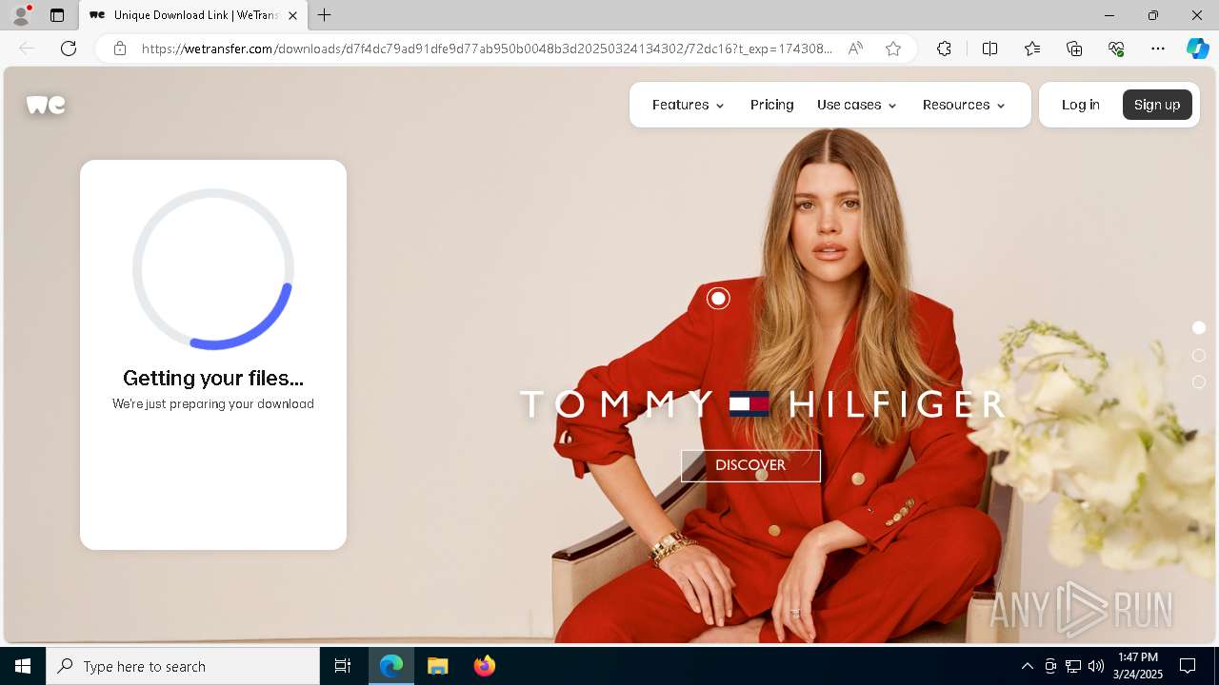Show hidden system tray icons

[x=1027, y=666]
